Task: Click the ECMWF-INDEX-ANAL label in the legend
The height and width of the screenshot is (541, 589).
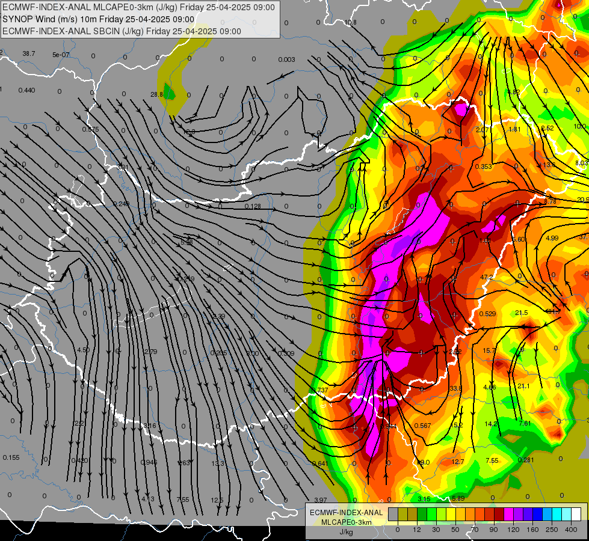Action: pos(346,513)
